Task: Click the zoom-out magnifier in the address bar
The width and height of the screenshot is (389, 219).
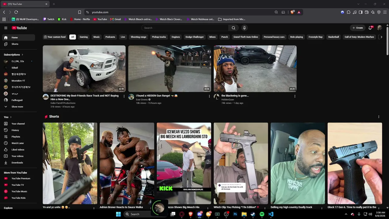Action: (276, 12)
